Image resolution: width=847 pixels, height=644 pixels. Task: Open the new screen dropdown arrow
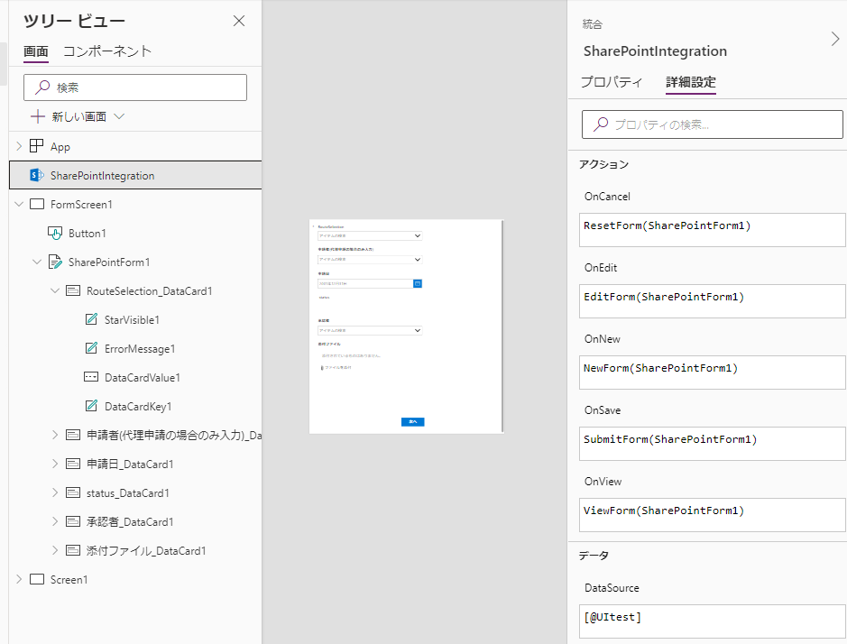(x=118, y=116)
